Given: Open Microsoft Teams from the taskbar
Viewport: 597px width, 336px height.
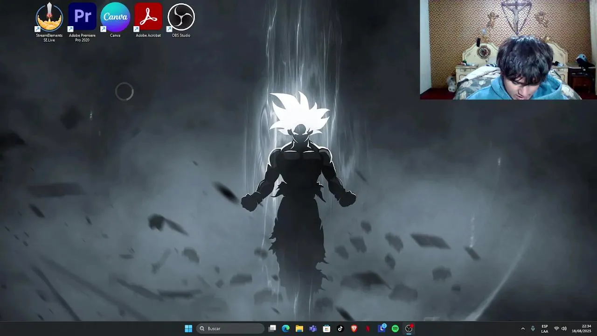Looking at the screenshot, I should pos(313,329).
